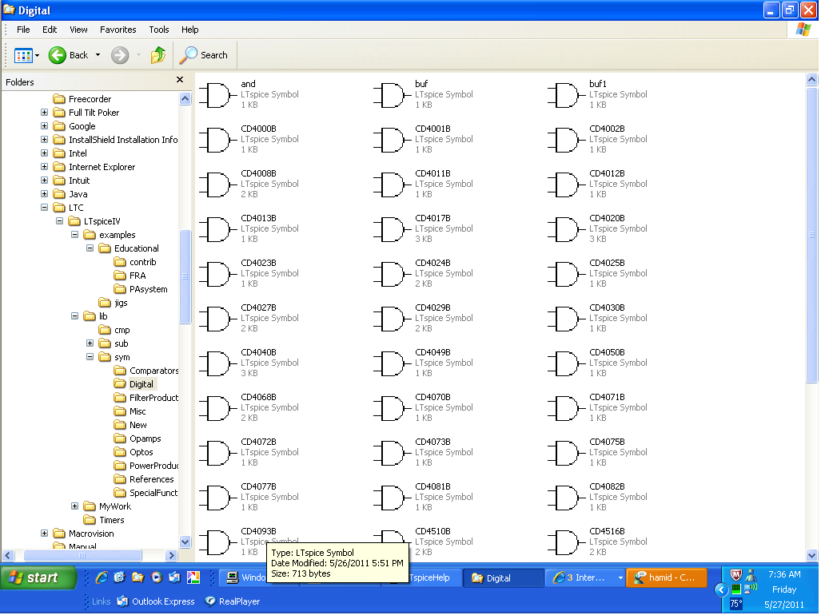833x615 pixels.
Task: Open the Views dropdown button
Action: pos(26,55)
